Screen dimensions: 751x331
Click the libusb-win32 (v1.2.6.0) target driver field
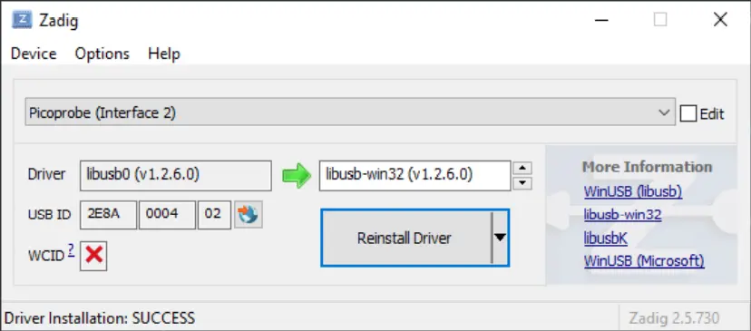415,175
